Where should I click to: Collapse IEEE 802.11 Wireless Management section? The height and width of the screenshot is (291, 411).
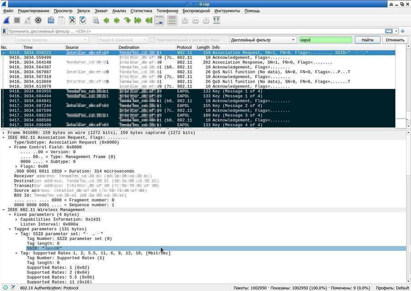(3, 210)
